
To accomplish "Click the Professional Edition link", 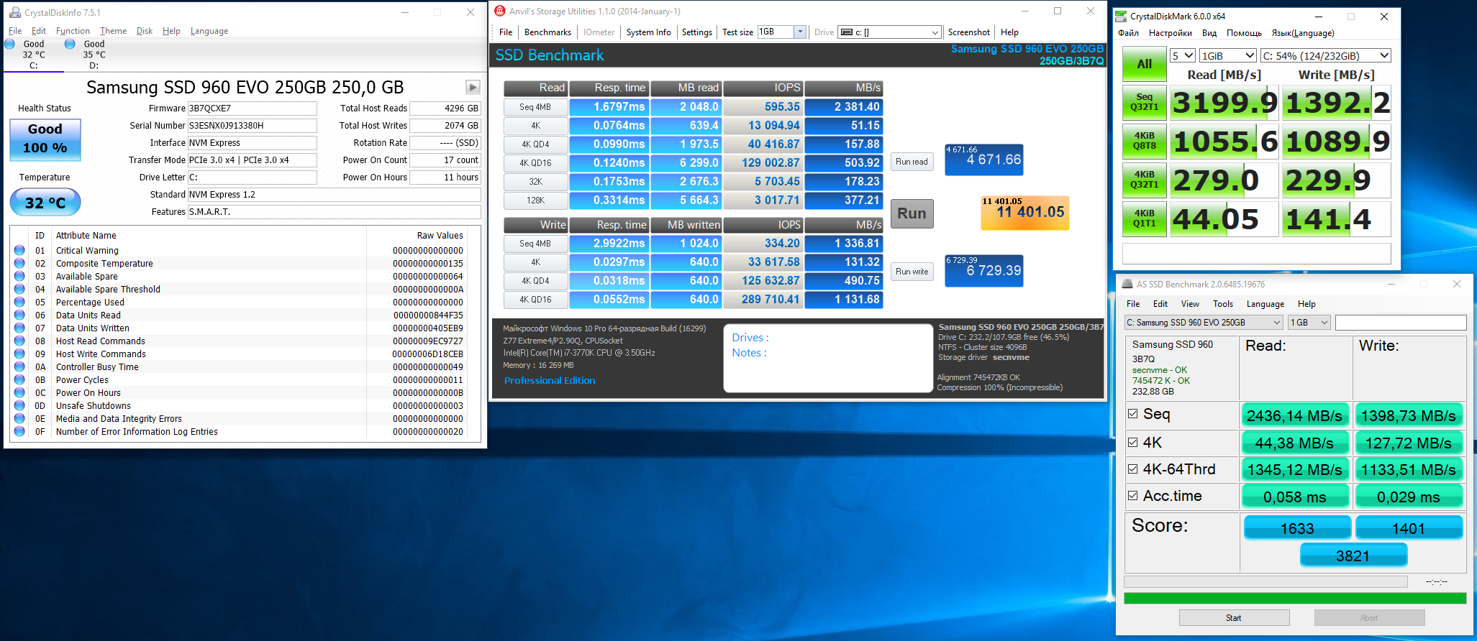I will pos(550,381).
